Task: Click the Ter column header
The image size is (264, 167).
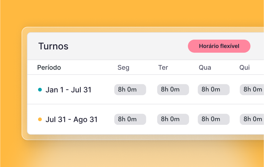Action: tap(163, 68)
